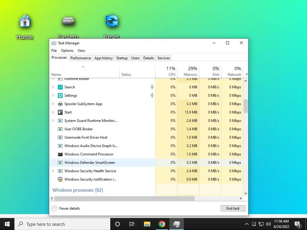Click the Task Manager title bar icon

pyautogui.click(x=54, y=43)
